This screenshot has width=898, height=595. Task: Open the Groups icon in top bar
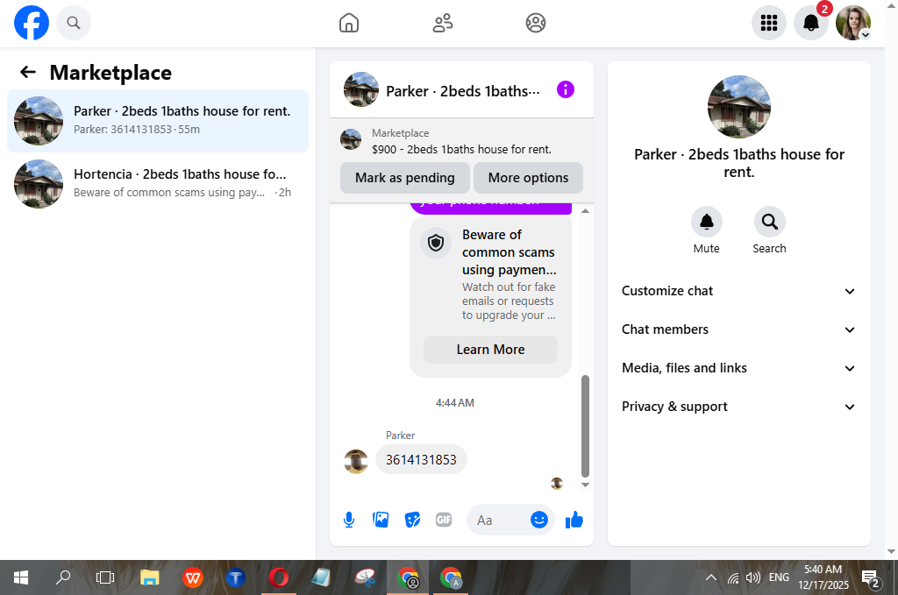tap(536, 23)
